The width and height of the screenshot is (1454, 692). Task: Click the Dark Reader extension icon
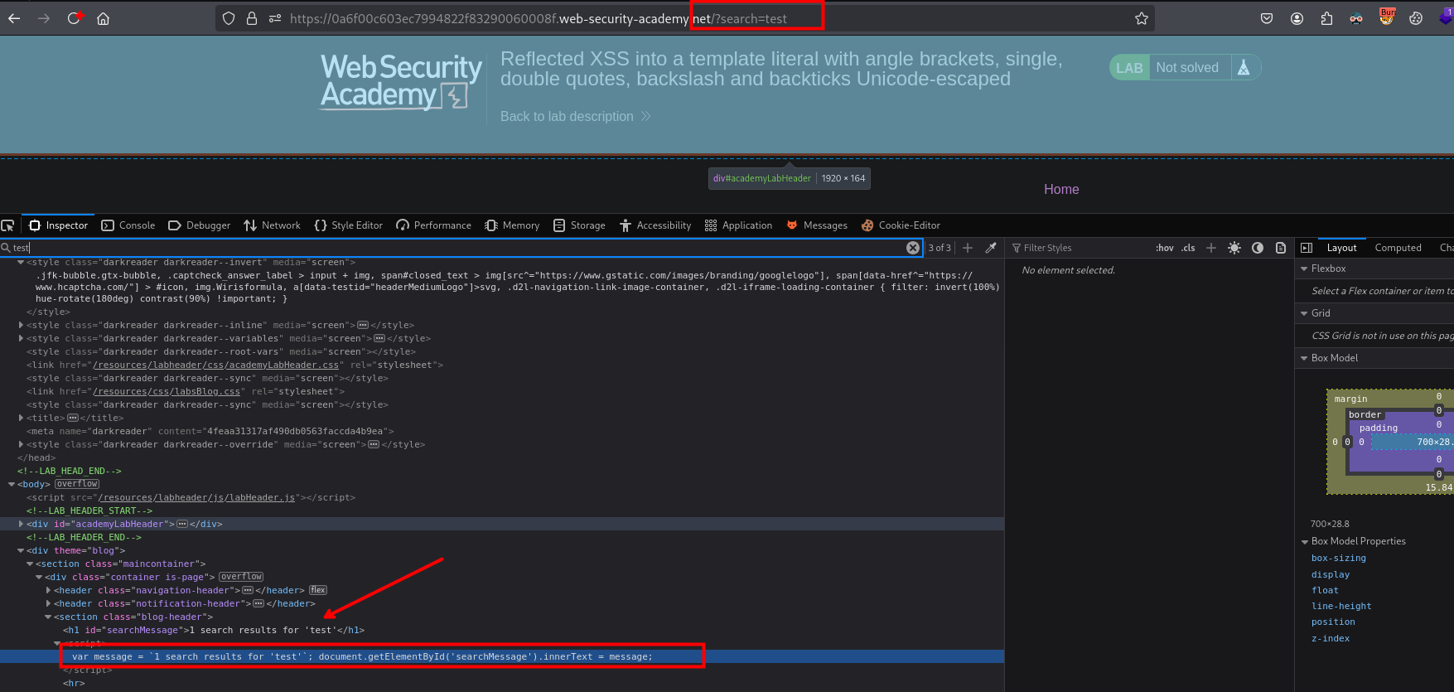pyautogui.click(x=1356, y=18)
